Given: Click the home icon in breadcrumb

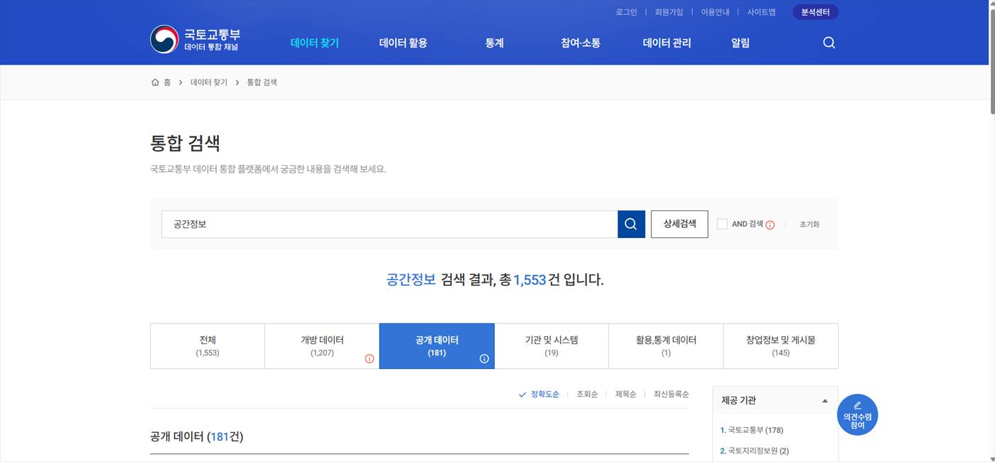Looking at the screenshot, I should pos(155,82).
